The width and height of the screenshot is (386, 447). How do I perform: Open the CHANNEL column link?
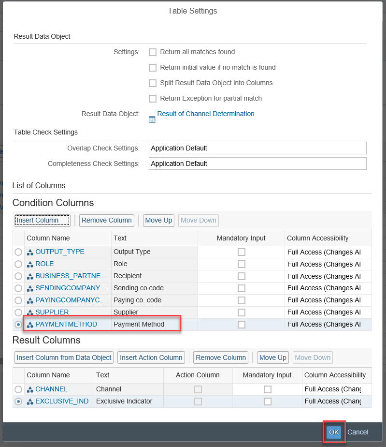point(52,389)
